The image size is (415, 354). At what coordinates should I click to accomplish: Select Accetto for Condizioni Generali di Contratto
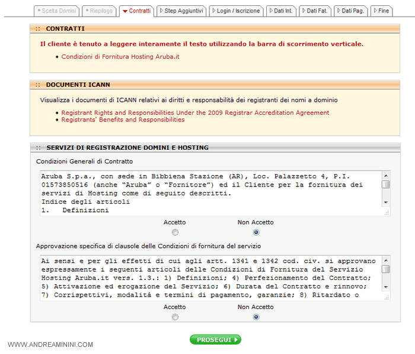(x=175, y=233)
